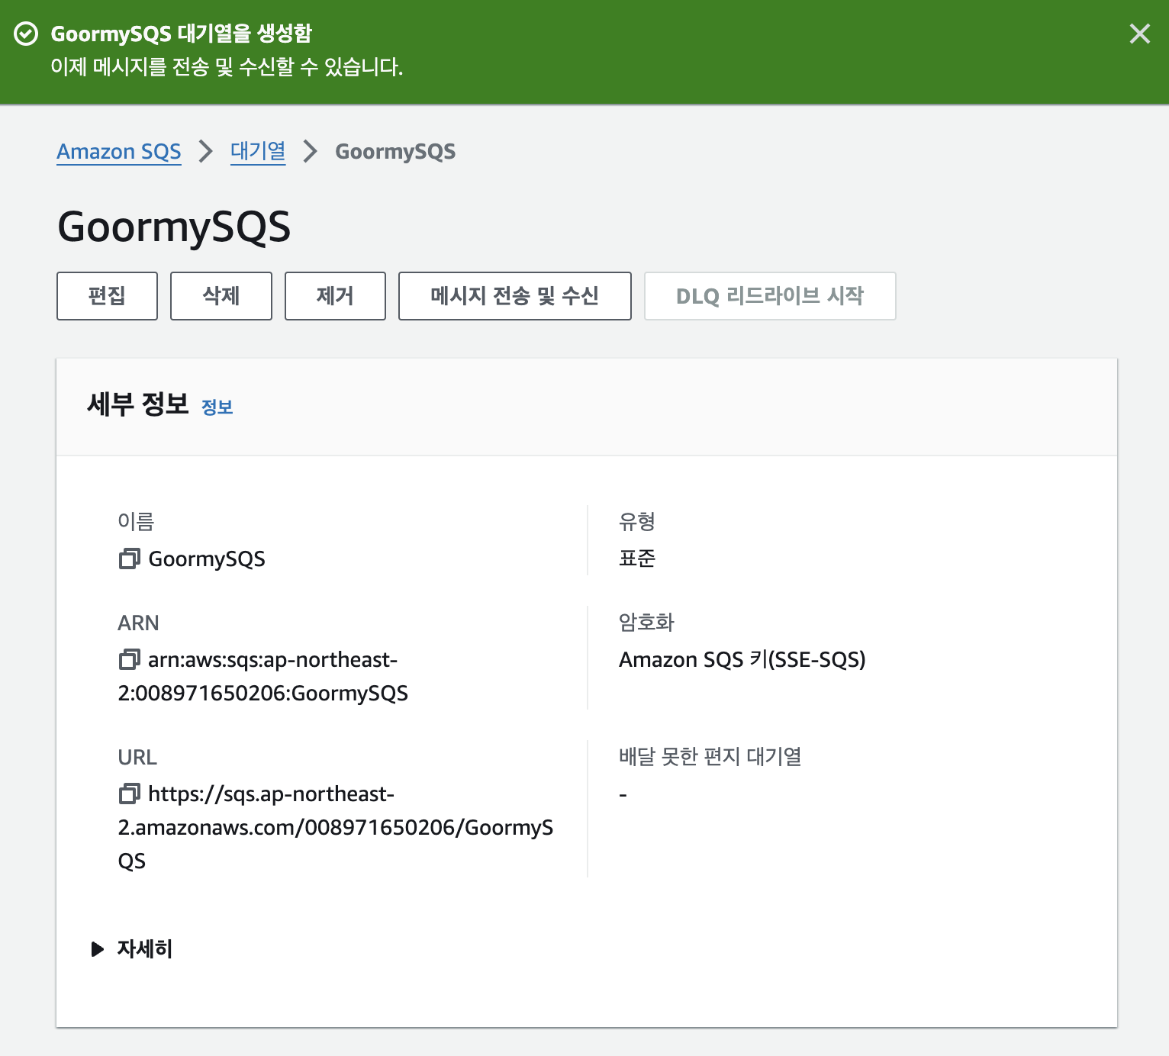Screen dimensions: 1169x1056
Task: Click the 세부 정보 section title
Action: coord(138,404)
